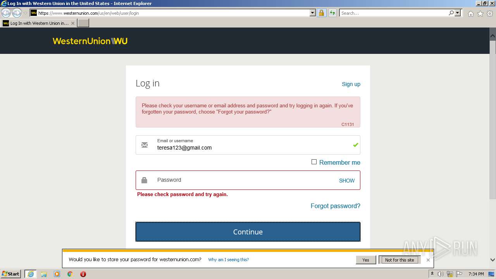This screenshot has height=279, width=496.
Task: Click the red Opera-style taskbar icon
Action: pos(83,274)
